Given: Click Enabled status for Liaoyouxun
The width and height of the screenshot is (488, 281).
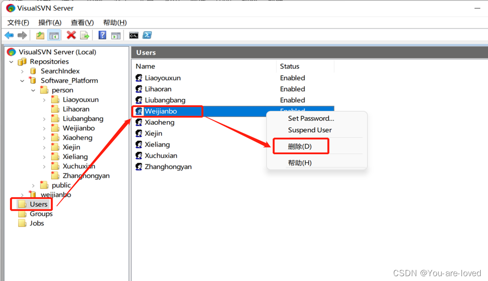Looking at the screenshot, I should tap(292, 78).
